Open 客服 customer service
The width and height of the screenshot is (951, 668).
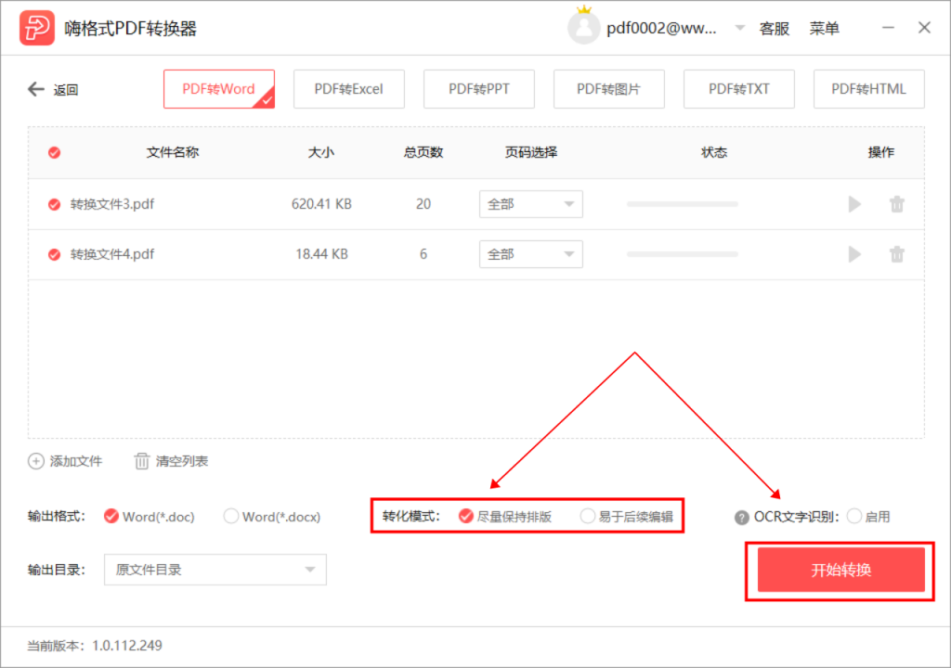[775, 29]
